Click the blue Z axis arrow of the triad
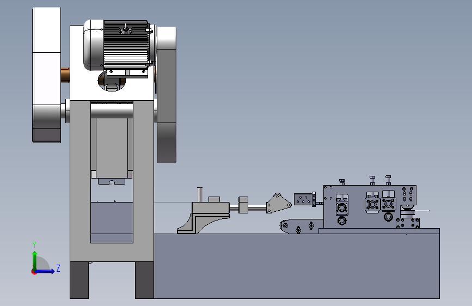The height and width of the screenshot is (306, 472). [x=45, y=271]
